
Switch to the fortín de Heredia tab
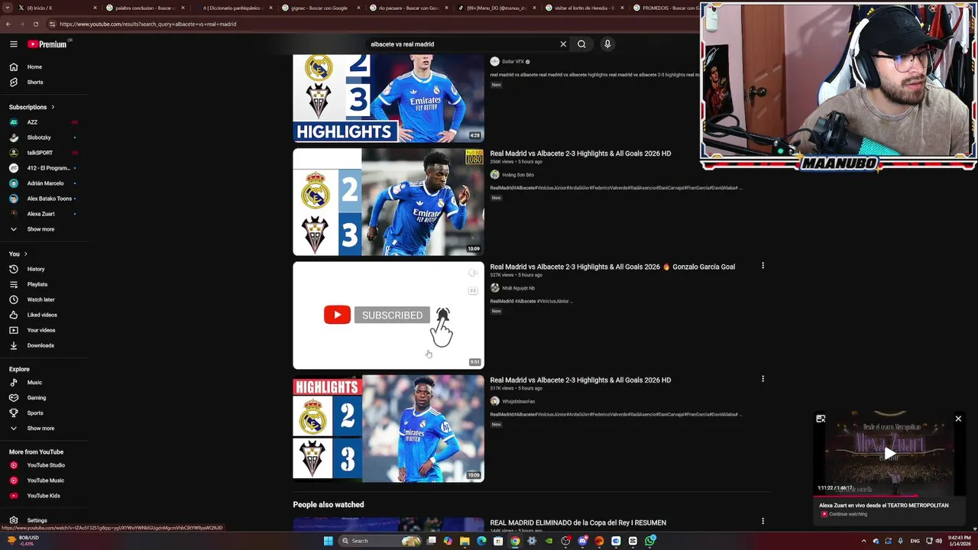click(585, 8)
